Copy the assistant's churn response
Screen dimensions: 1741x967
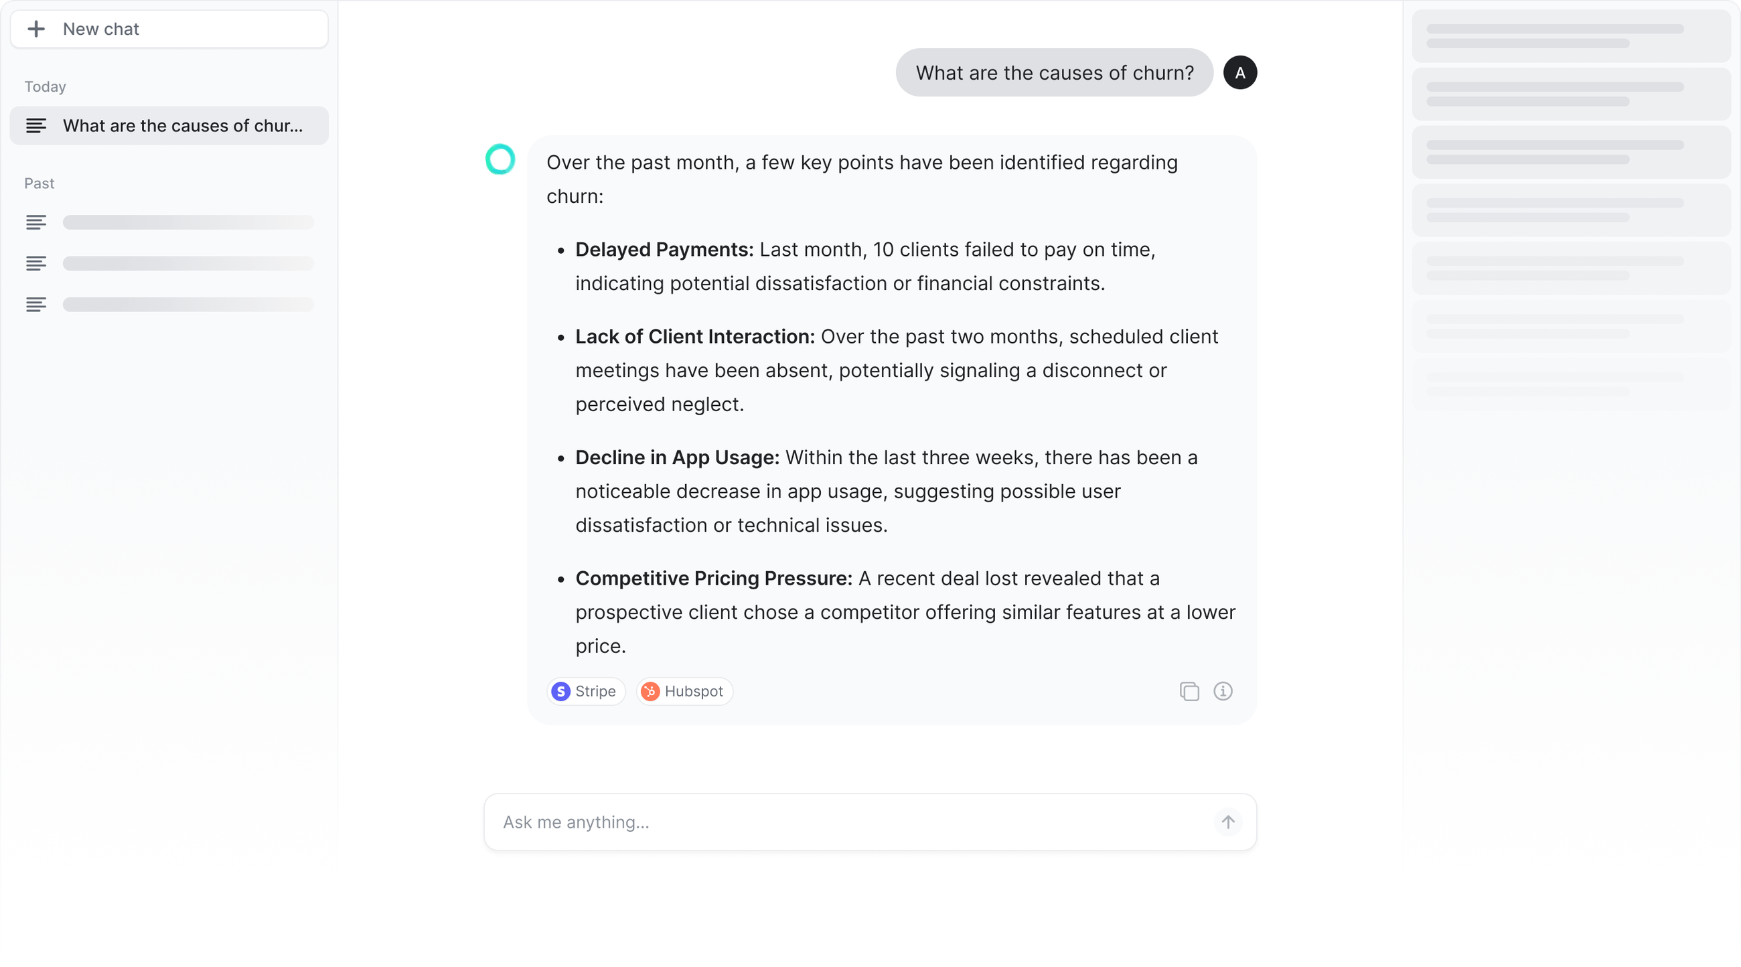tap(1189, 690)
